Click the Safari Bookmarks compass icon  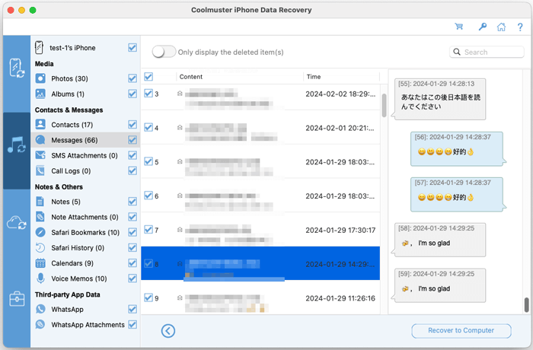pos(40,232)
